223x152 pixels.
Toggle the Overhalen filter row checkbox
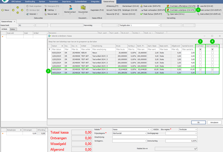pyautogui.click(x=200, y=49)
